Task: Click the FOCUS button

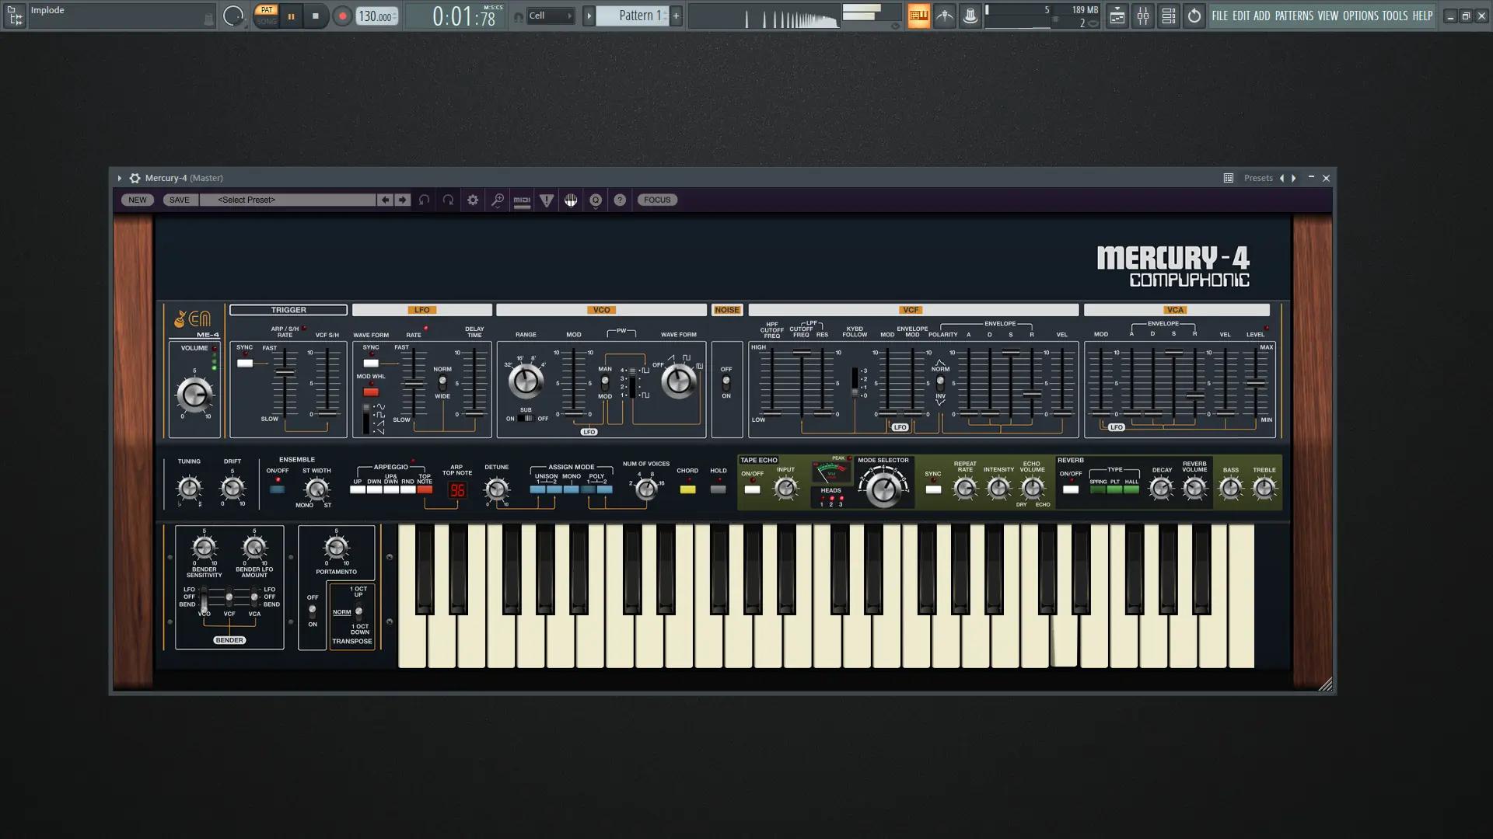Action: tap(657, 200)
